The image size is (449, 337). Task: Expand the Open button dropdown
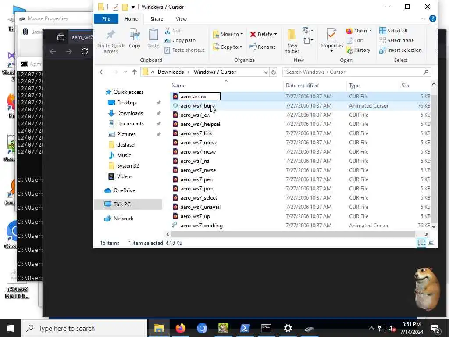[x=370, y=31]
